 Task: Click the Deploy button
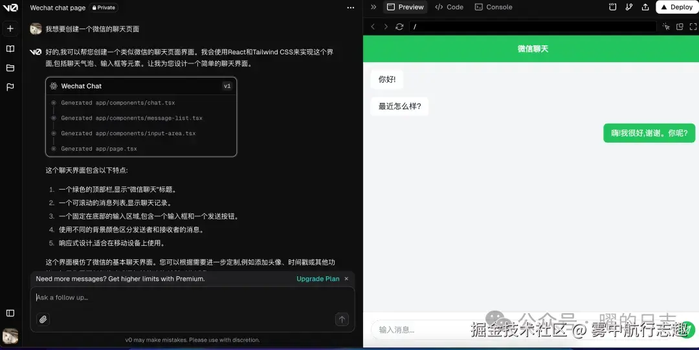677,7
